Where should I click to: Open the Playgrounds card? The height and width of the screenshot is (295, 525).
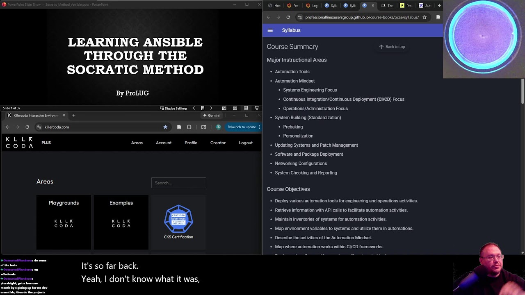click(x=64, y=222)
